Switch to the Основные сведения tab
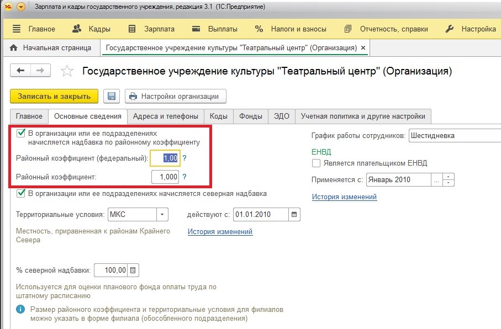The height and width of the screenshot is (329, 501). coord(88,116)
